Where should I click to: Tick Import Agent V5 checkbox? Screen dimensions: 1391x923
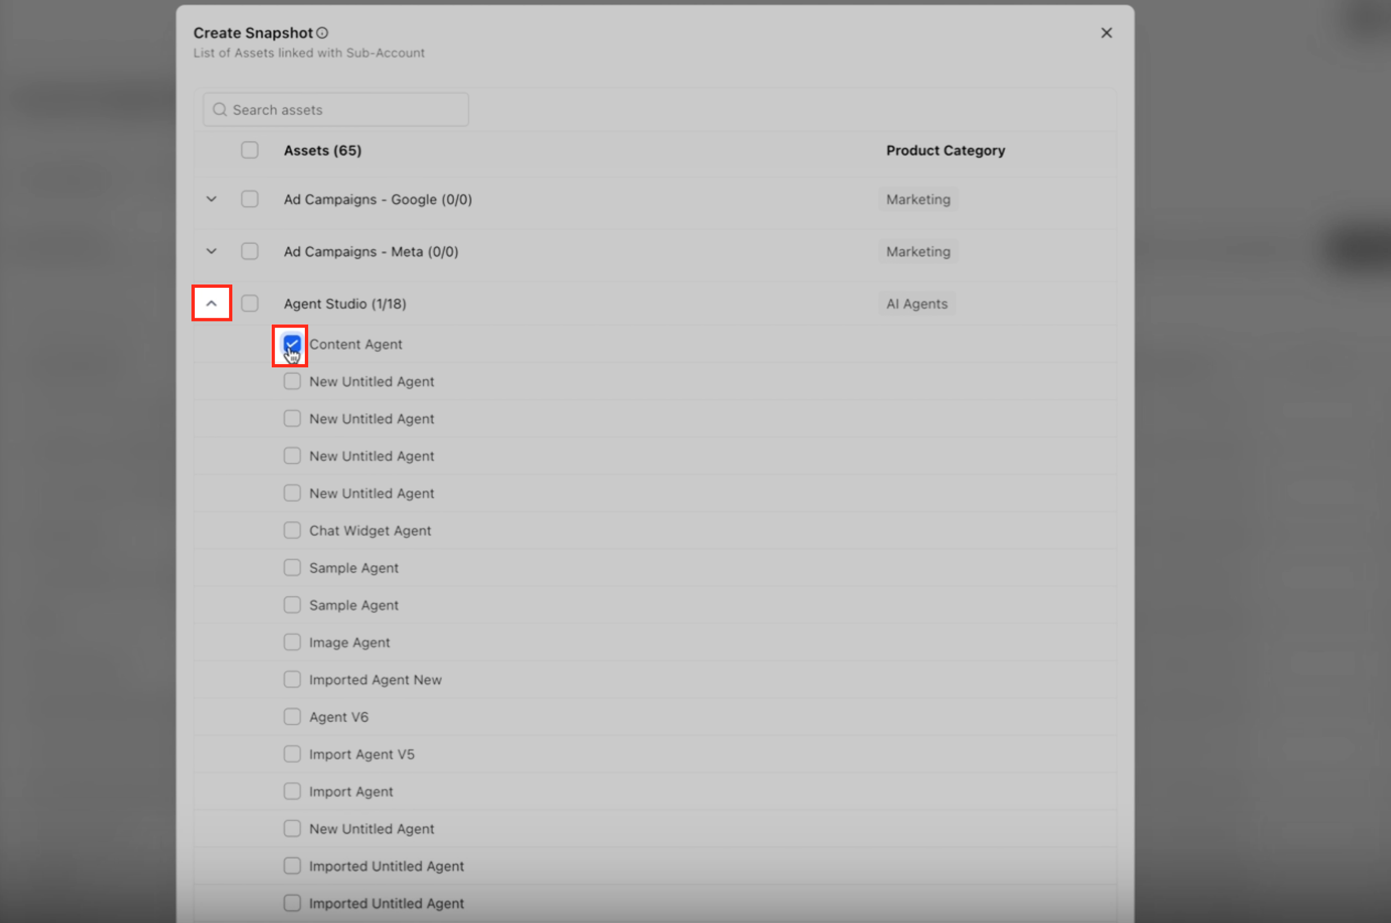292,754
